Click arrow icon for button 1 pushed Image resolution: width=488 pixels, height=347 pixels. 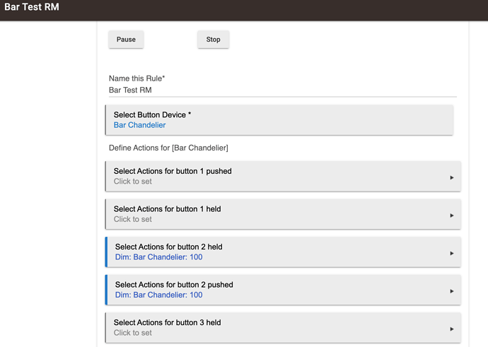[452, 177]
